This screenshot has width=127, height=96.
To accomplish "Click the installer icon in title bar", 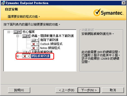I will click(x=3, y=3).
